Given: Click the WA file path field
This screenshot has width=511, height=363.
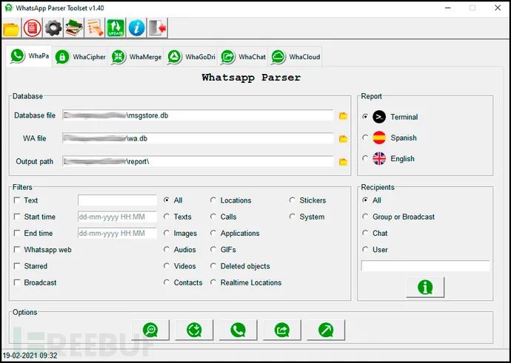Looking at the screenshot, I should tap(198, 138).
